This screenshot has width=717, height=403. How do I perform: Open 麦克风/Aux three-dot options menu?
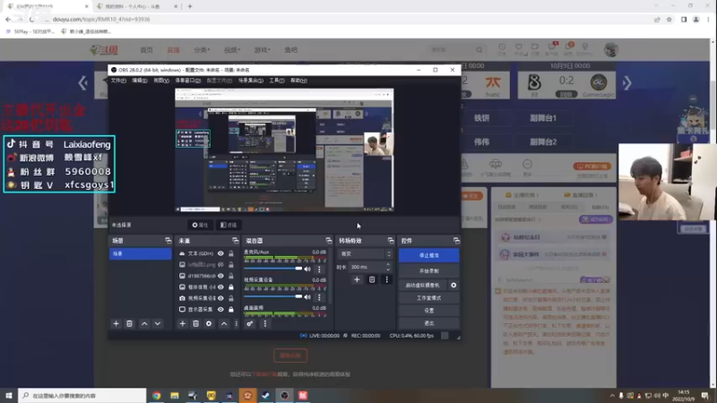[319, 270]
